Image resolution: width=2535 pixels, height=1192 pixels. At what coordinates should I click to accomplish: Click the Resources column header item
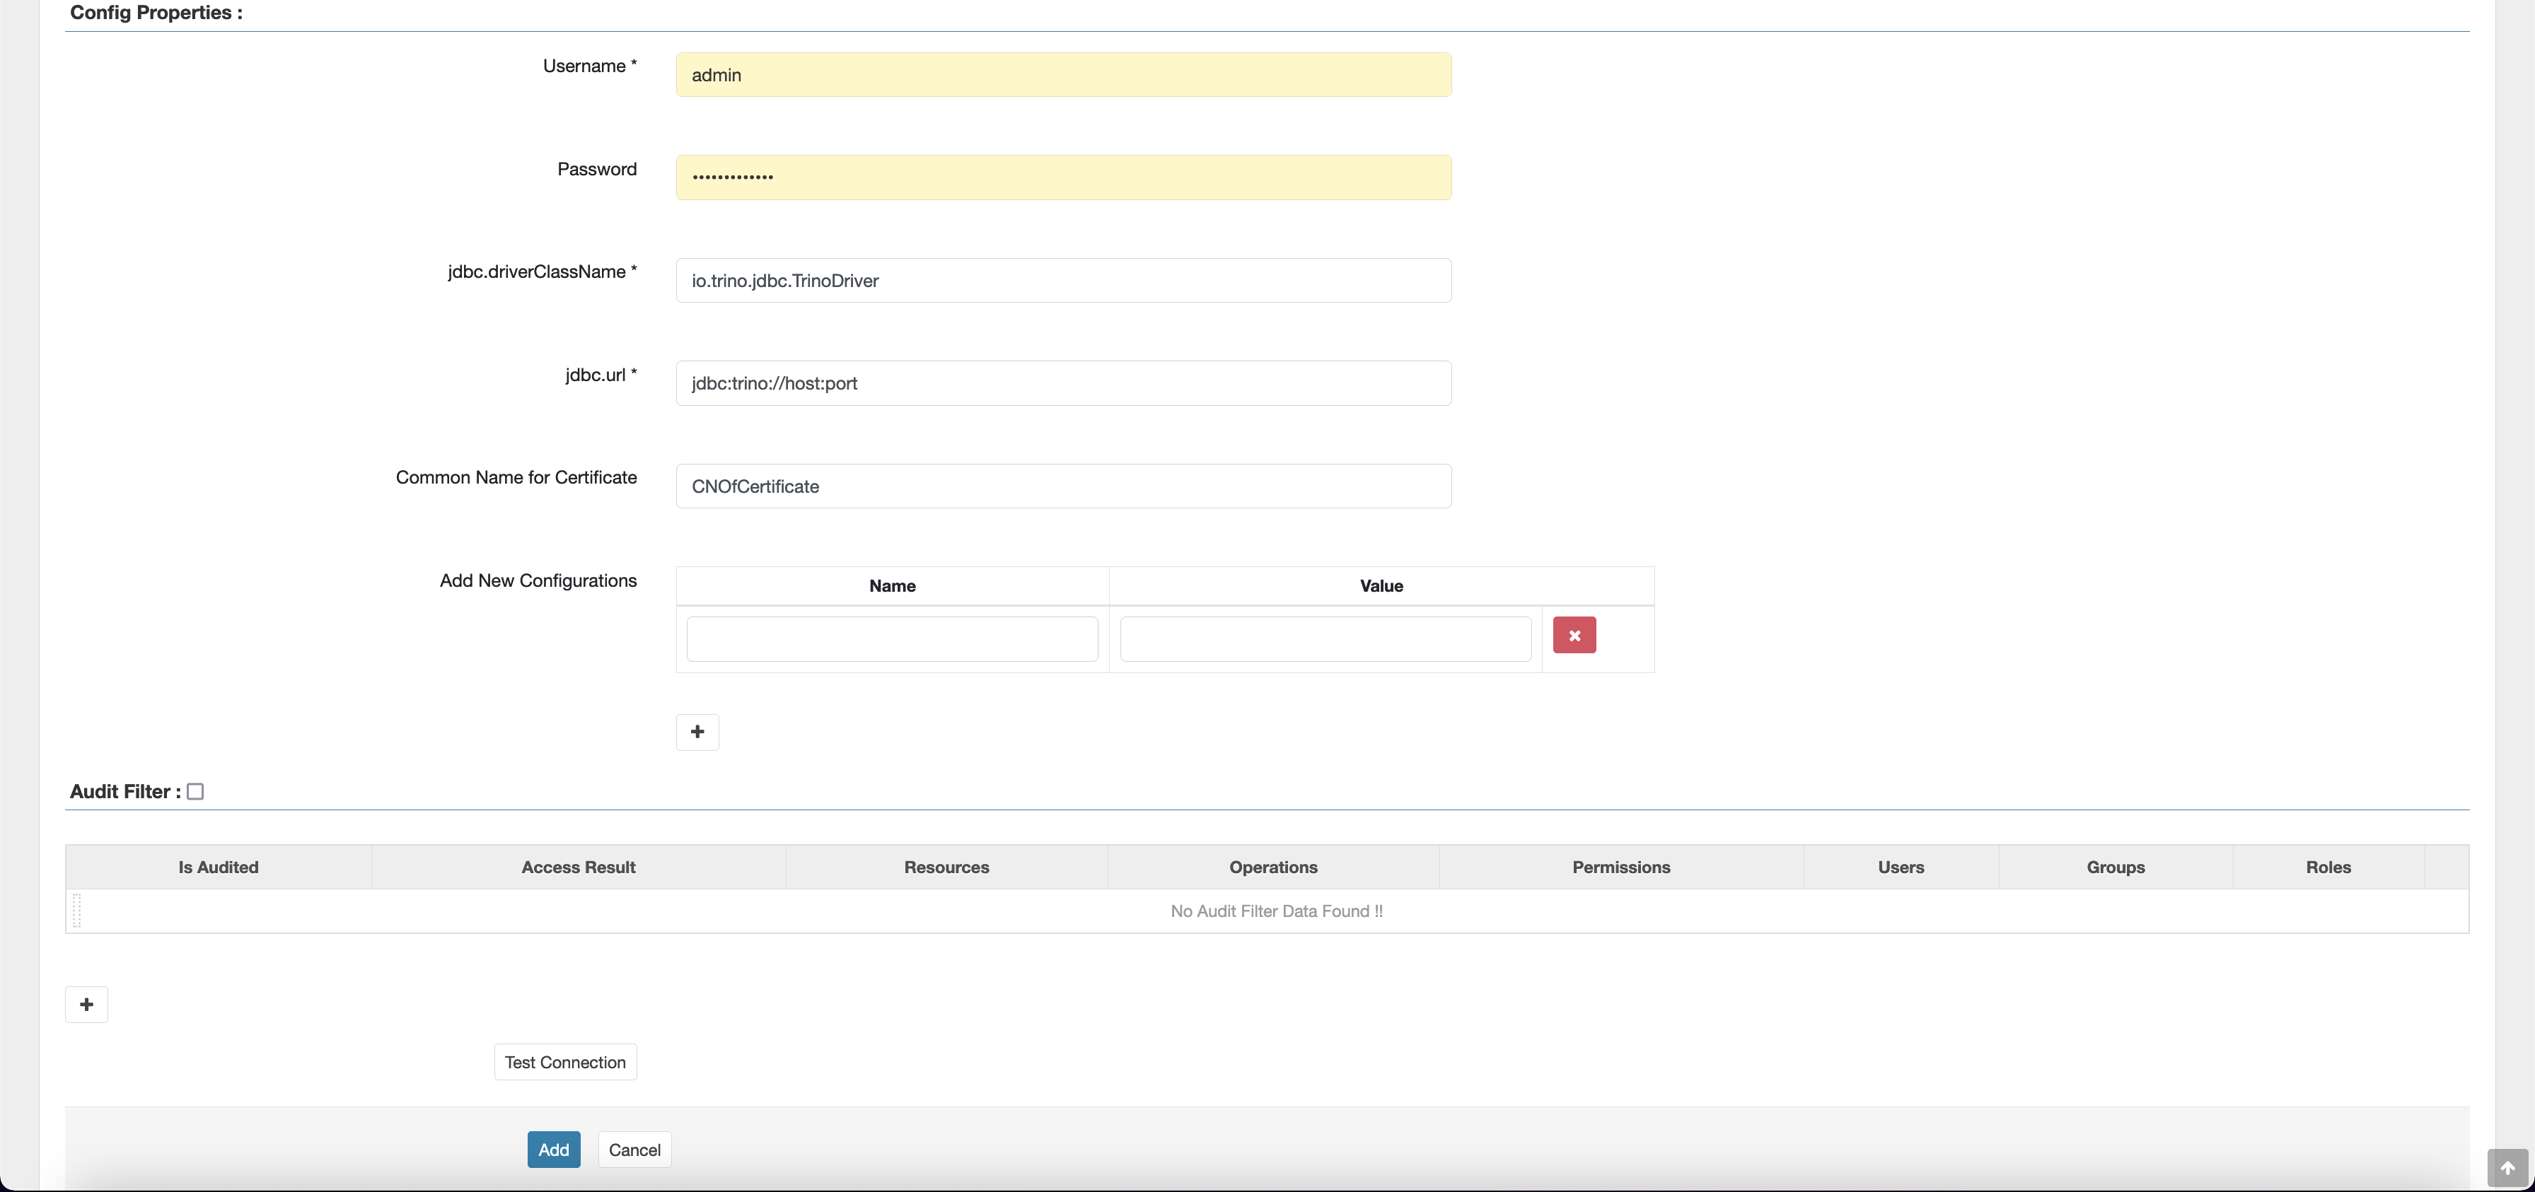point(946,867)
